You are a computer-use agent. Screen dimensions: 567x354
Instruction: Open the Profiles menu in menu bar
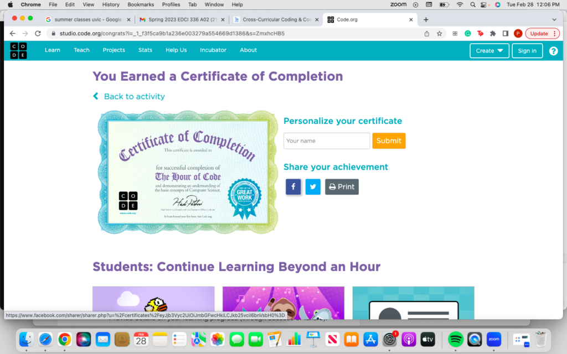[x=171, y=4]
